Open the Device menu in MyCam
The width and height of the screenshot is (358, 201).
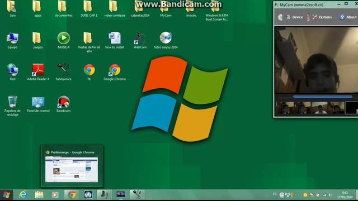click(x=295, y=17)
